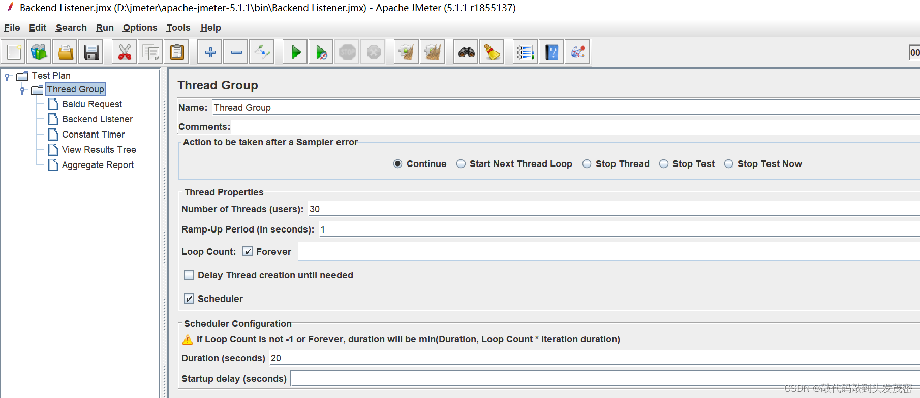
Task: Expand all nodes with plus icon
Action: pyautogui.click(x=210, y=52)
